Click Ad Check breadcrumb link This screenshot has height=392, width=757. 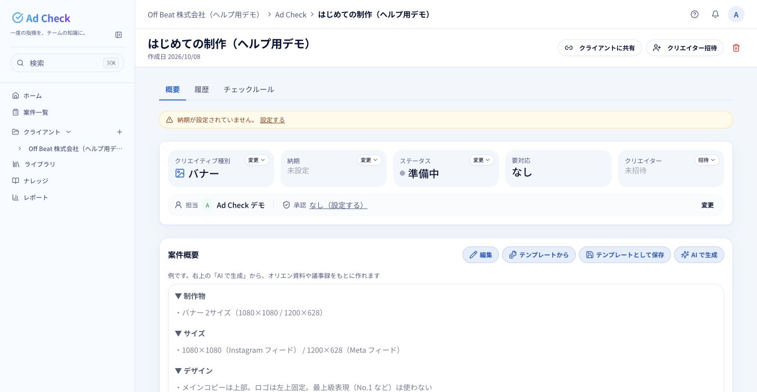coord(291,15)
